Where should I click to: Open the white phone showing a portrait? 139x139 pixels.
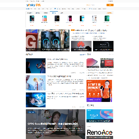94,19
